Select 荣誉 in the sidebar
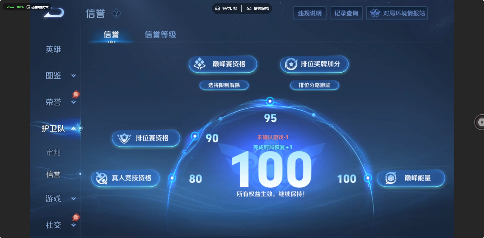484x238 pixels. tap(53, 102)
